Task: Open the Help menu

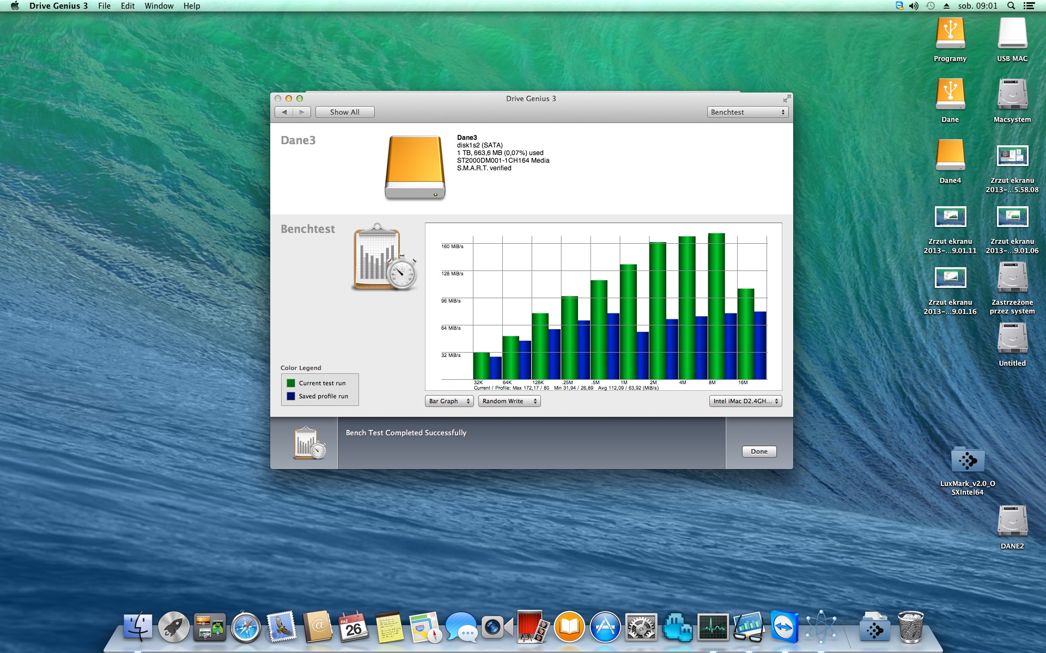Action: click(x=192, y=6)
